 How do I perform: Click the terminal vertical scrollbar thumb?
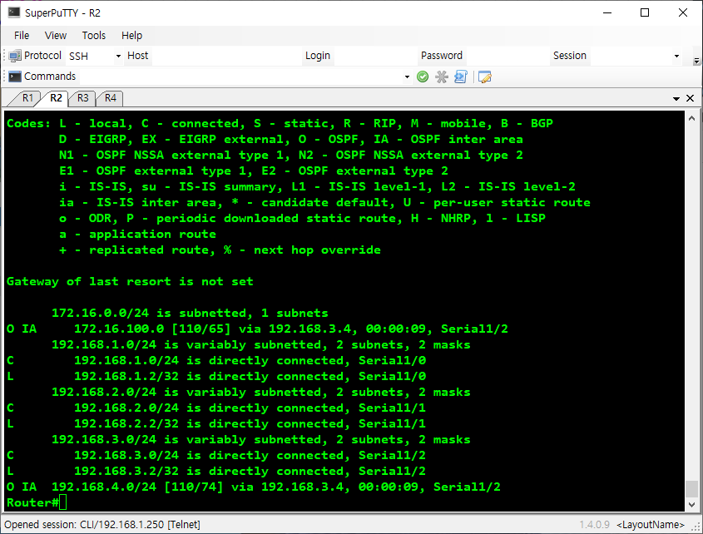tap(691, 489)
